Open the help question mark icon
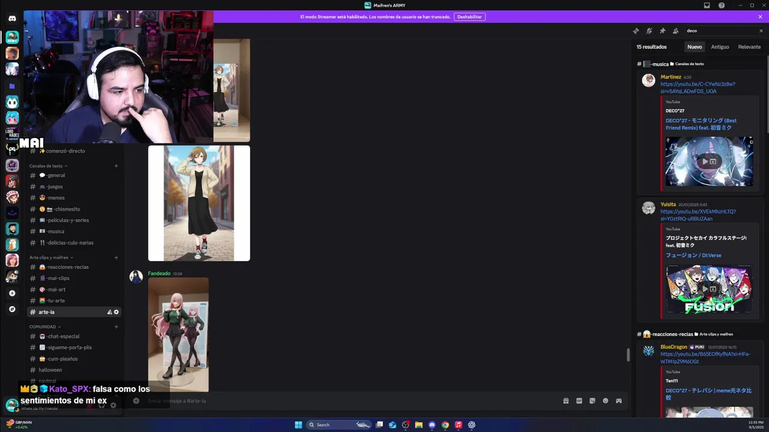This screenshot has width=769, height=432. click(x=722, y=5)
